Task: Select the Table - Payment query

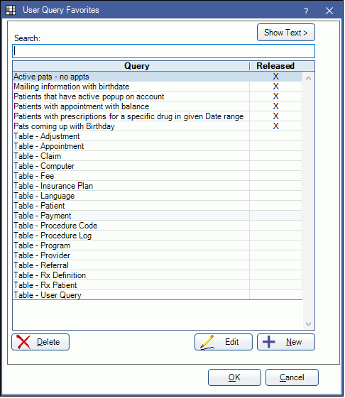Action: tap(158, 216)
